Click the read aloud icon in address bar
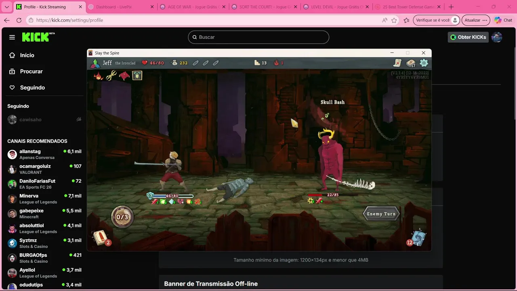The height and width of the screenshot is (291, 517). [384, 20]
